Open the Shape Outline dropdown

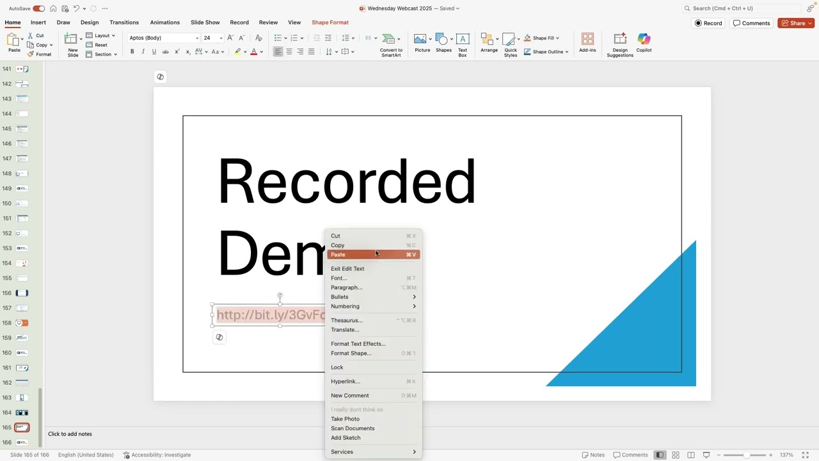[x=546, y=52]
